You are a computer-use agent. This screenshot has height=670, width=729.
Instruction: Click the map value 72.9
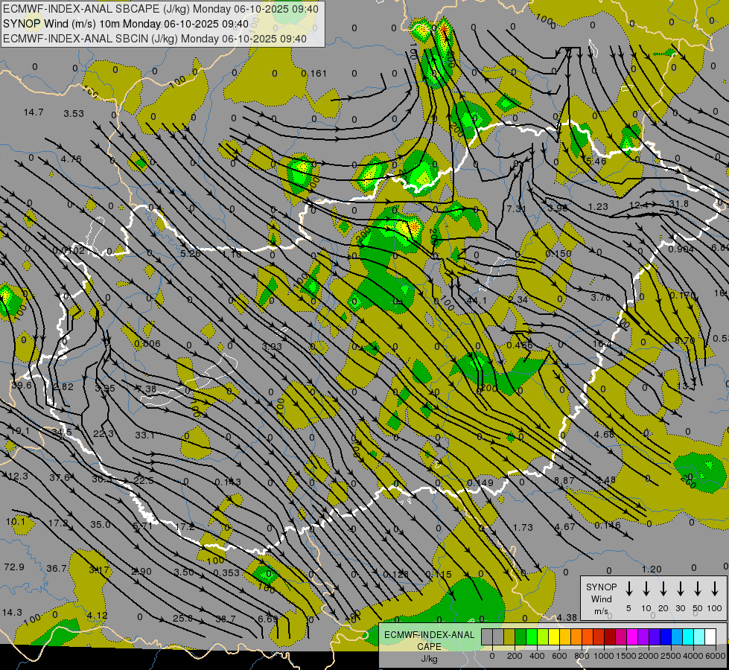pos(14,567)
